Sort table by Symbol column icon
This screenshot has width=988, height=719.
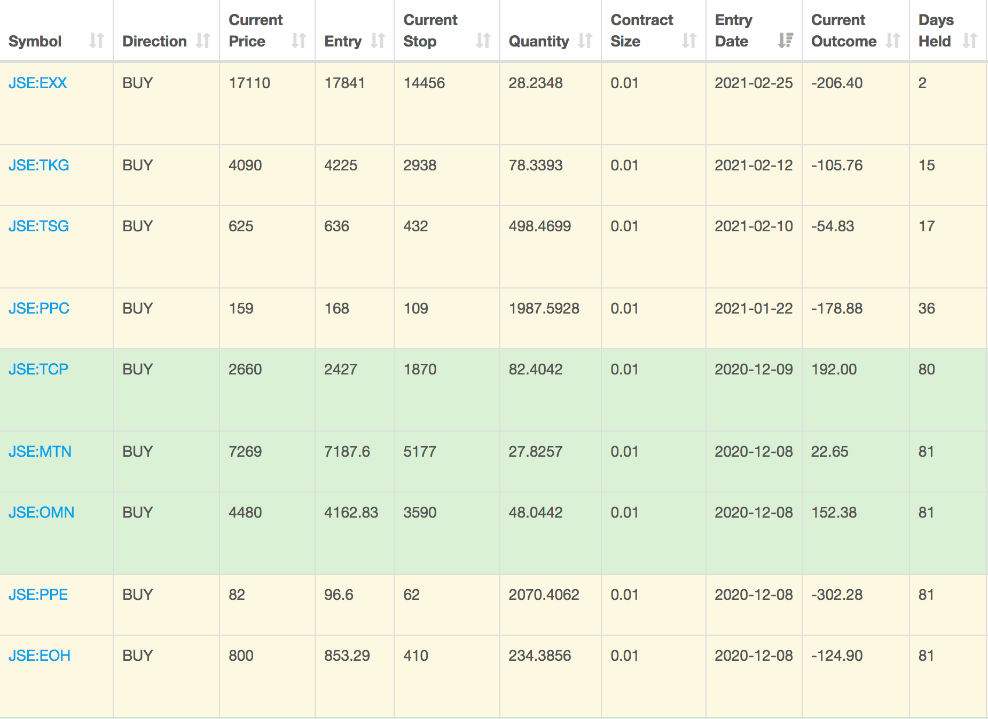(x=97, y=41)
